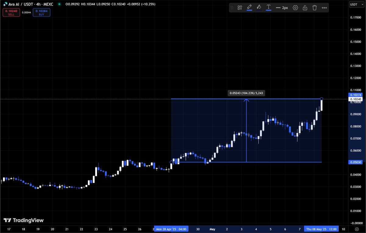366x233 pixels.
Task: Select the measurement start point handle
Action: tap(171, 162)
